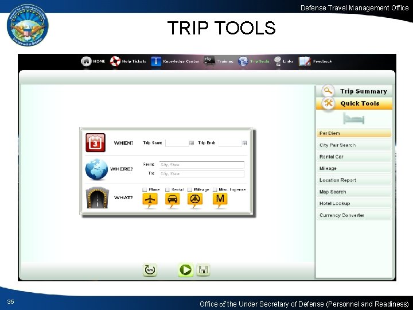
Task: Click the From city, state field
Action: point(202,165)
